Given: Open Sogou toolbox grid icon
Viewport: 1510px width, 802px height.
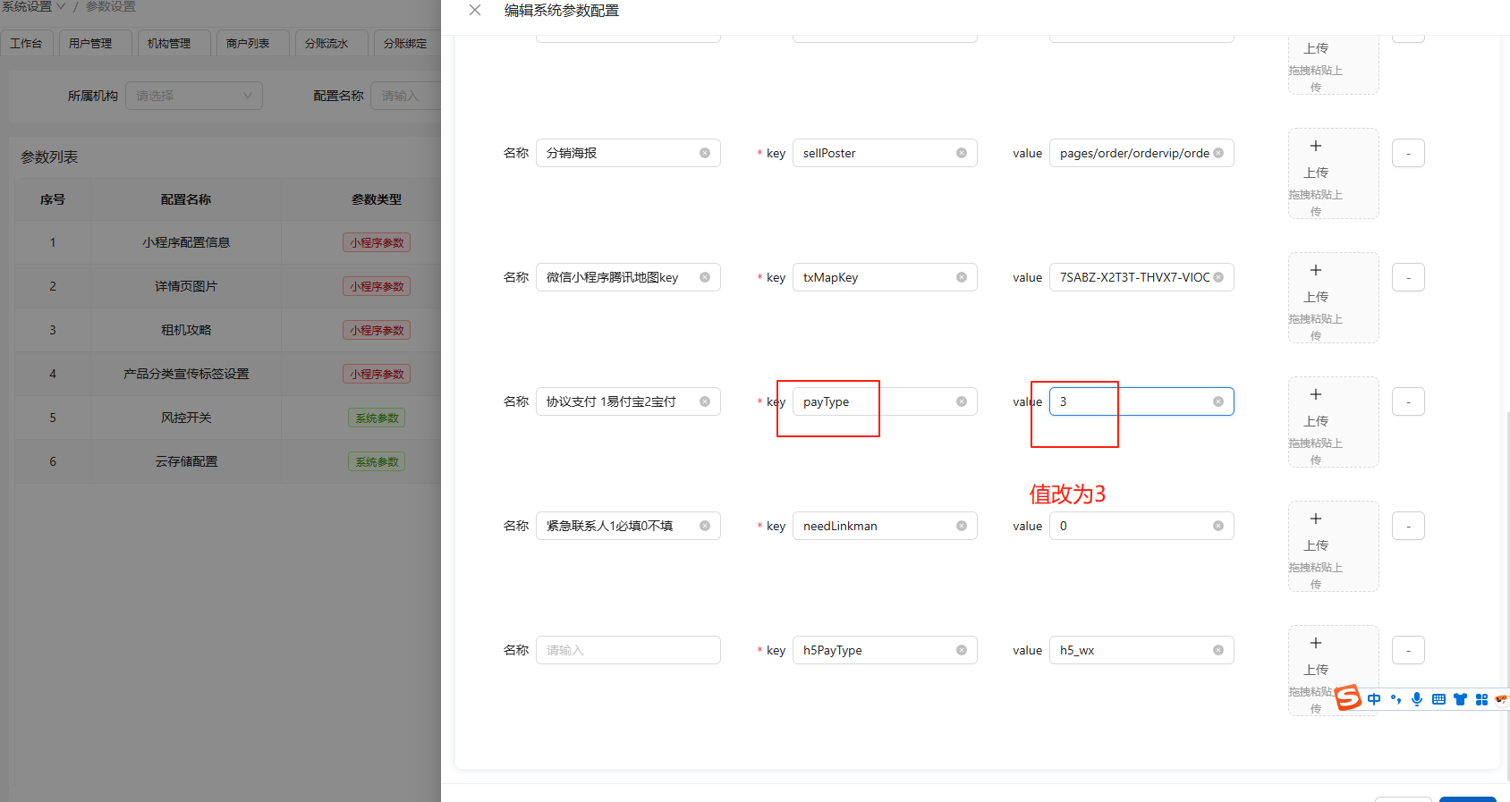Looking at the screenshot, I should (x=1481, y=699).
